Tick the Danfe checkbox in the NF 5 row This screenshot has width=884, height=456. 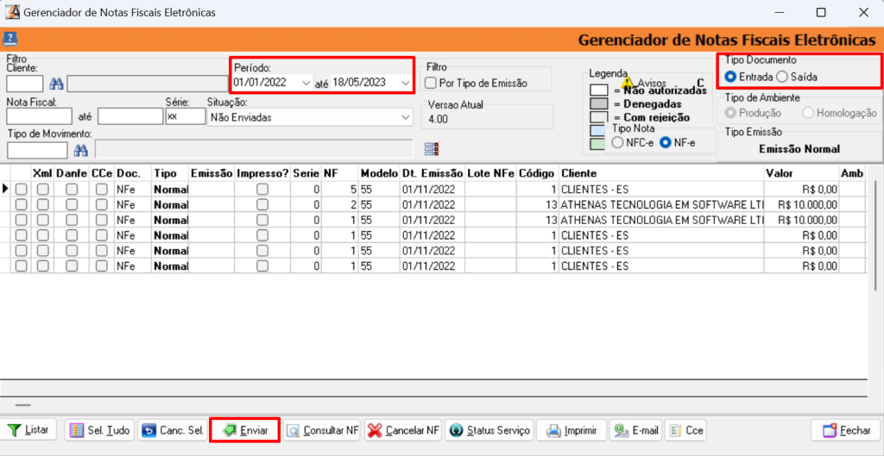pyautogui.click(x=72, y=190)
